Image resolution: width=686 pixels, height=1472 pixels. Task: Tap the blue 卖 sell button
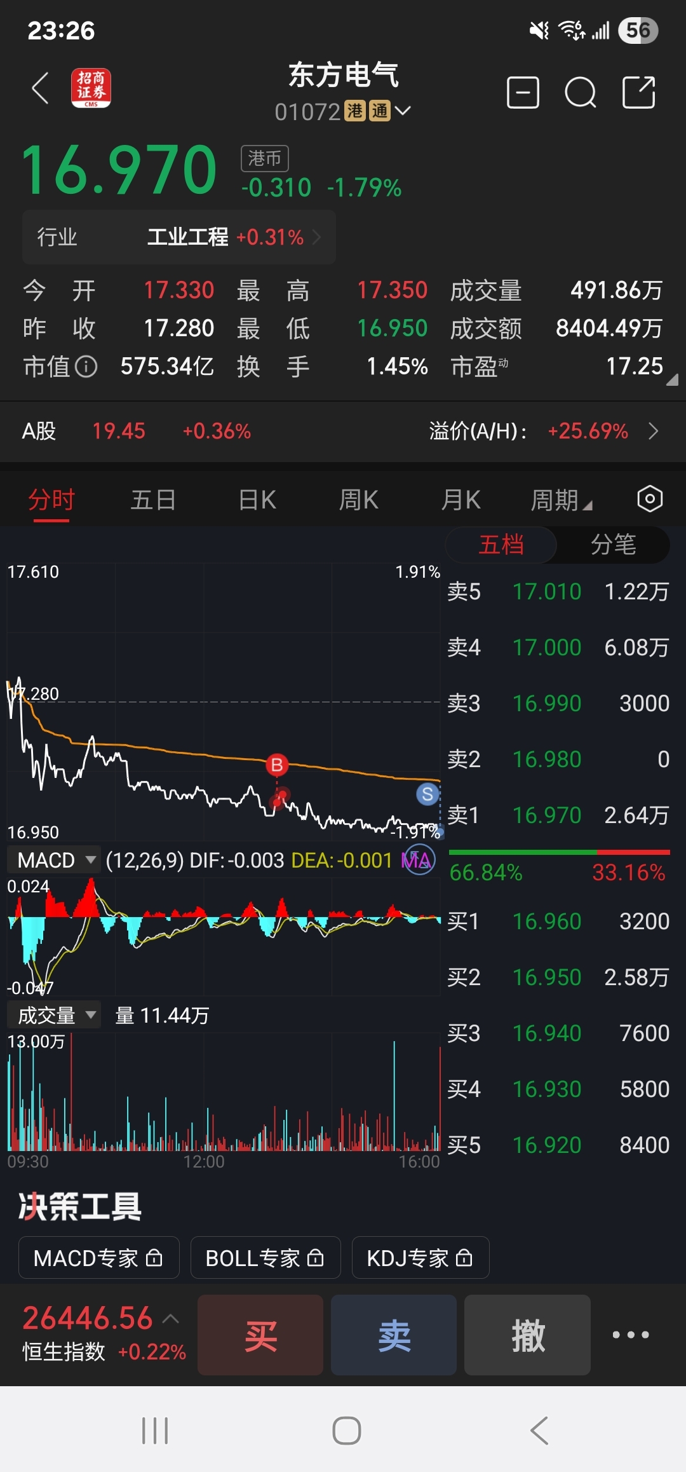(x=394, y=1335)
